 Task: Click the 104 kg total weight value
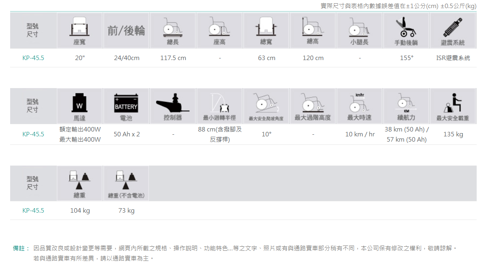(80, 211)
